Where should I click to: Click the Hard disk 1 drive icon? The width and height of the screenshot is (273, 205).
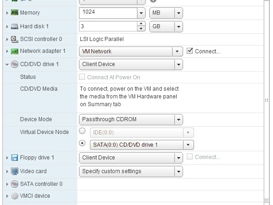point(15,26)
